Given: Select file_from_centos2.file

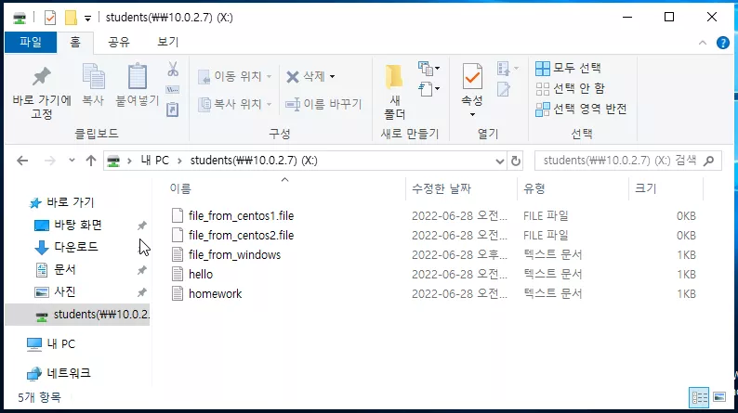Looking at the screenshot, I should click(x=241, y=235).
